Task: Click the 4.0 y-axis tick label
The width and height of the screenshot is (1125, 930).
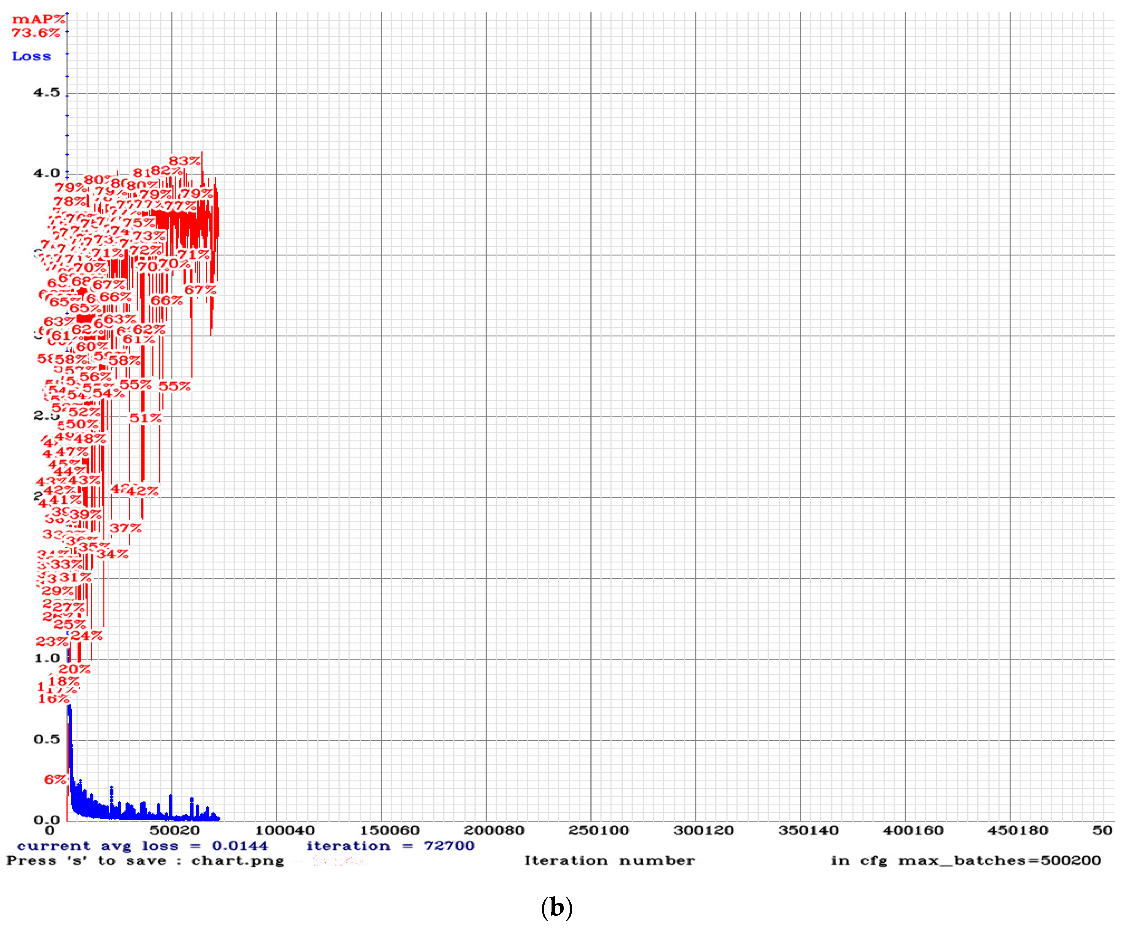Action: point(47,174)
